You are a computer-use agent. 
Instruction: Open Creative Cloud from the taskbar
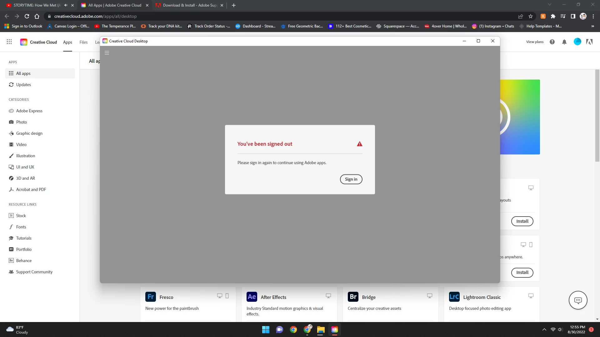pyautogui.click(x=334, y=330)
